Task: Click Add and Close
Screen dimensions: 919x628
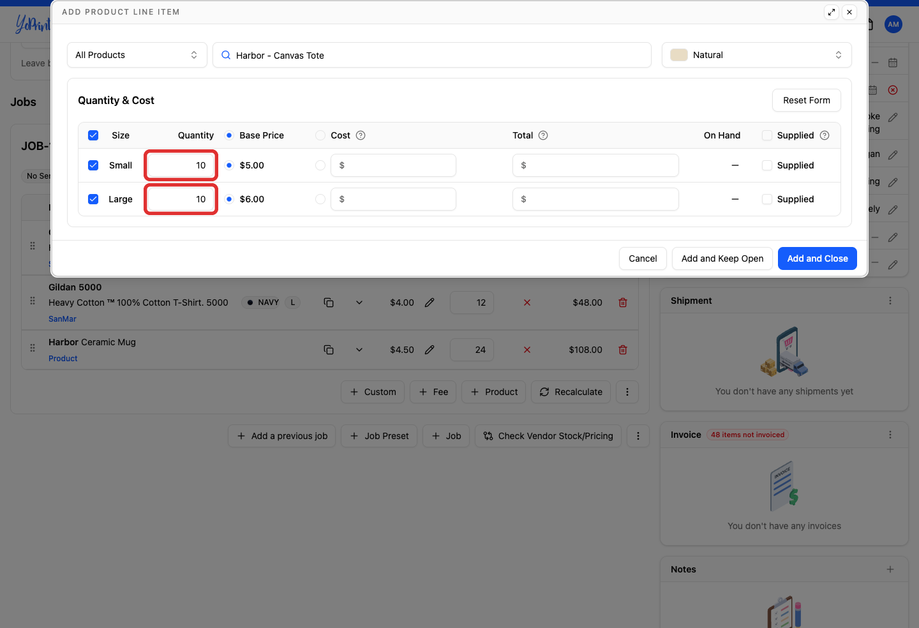Action: click(818, 258)
